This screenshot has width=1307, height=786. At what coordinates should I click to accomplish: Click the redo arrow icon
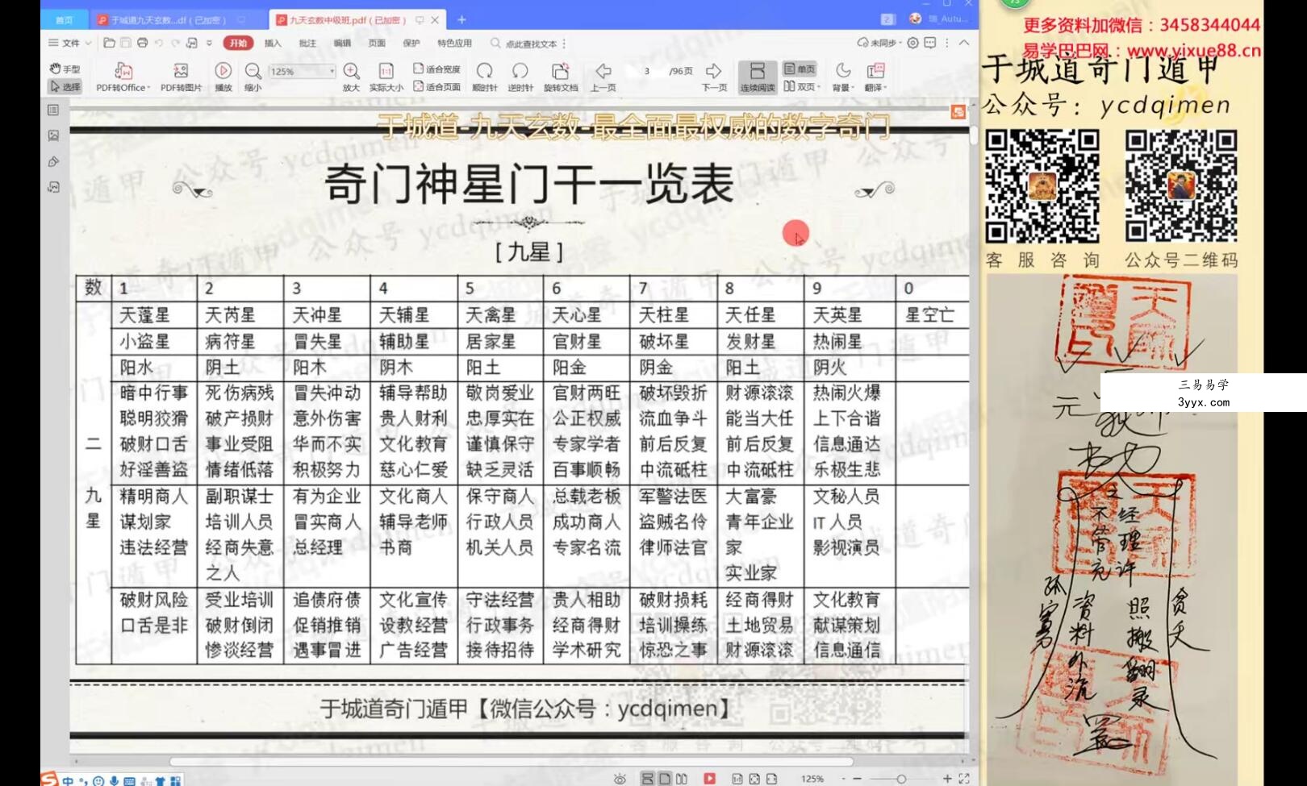(x=174, y=43)
